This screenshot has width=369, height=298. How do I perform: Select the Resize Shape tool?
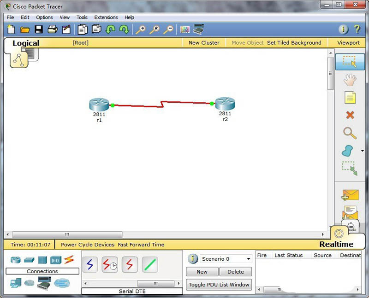coord(350,168)
